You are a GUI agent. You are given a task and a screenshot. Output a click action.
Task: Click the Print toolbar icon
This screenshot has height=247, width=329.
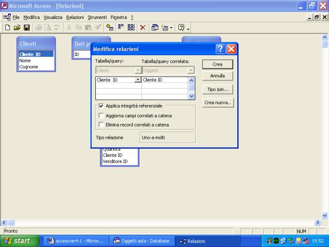coord(38,28)
